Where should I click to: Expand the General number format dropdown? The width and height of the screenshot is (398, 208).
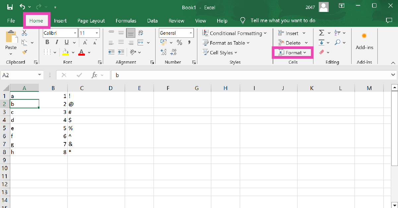191,33
